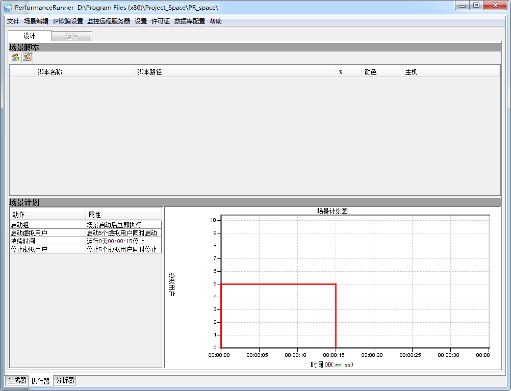The image size is (511, 391).
Task: Switch to the 生成器 bottom tab
Action: click(17, 380)
